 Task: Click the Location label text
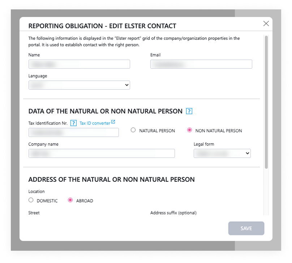[36, 191]
